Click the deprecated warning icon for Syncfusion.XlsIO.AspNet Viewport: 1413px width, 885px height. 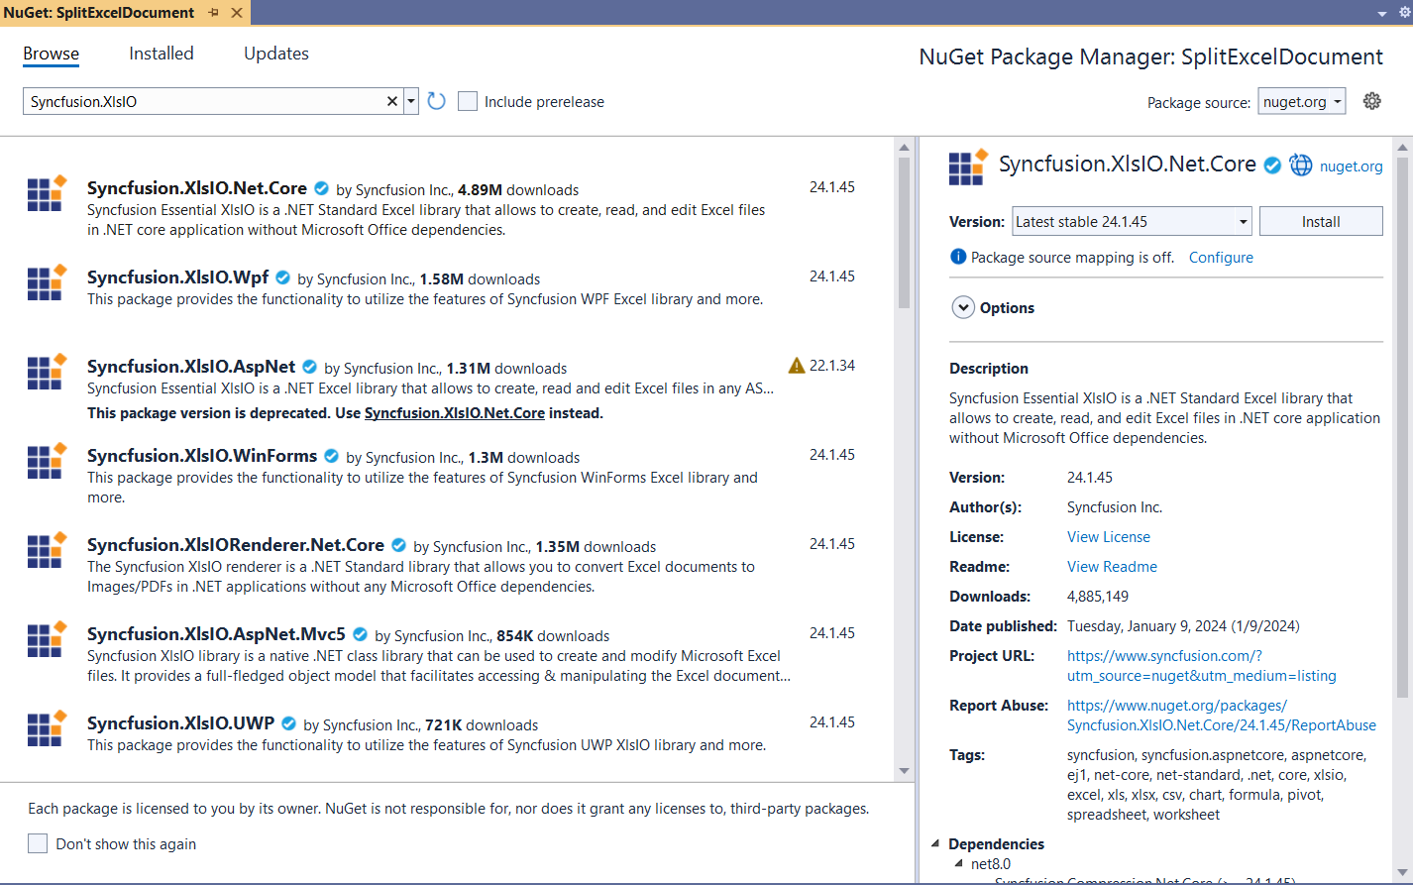click(797, 366)
